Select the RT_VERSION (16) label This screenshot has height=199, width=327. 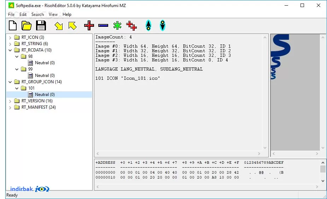click(x=37, y=101)
